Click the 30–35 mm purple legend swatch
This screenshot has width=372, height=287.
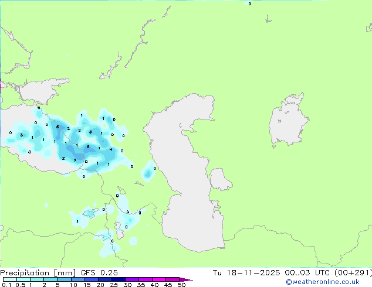[x=131, y=279]
